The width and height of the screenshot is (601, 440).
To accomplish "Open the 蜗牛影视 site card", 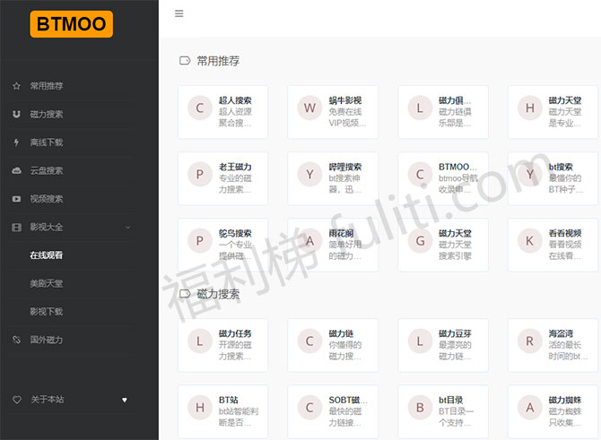I will (x=332, y=112).
